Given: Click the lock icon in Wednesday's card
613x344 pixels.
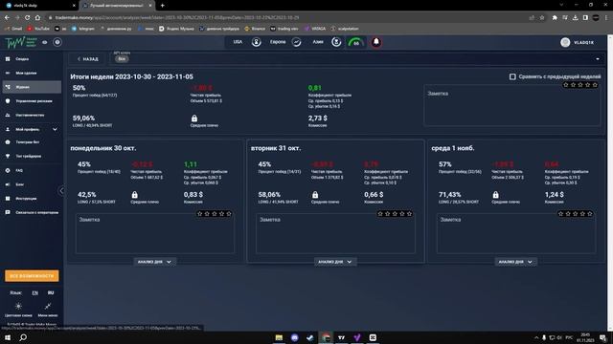Looking at the screenshot, I should (496, 194).
